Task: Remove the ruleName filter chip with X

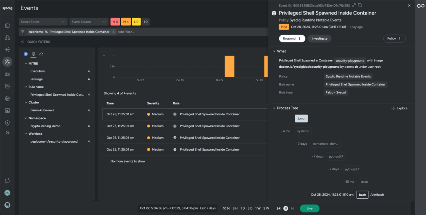Action: coord(114,32)
